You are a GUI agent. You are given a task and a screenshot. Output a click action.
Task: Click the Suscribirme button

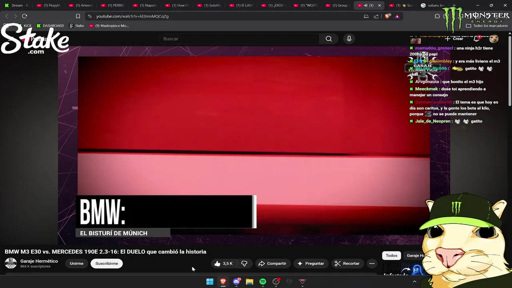pyautogui.click(x=107, y=264)
